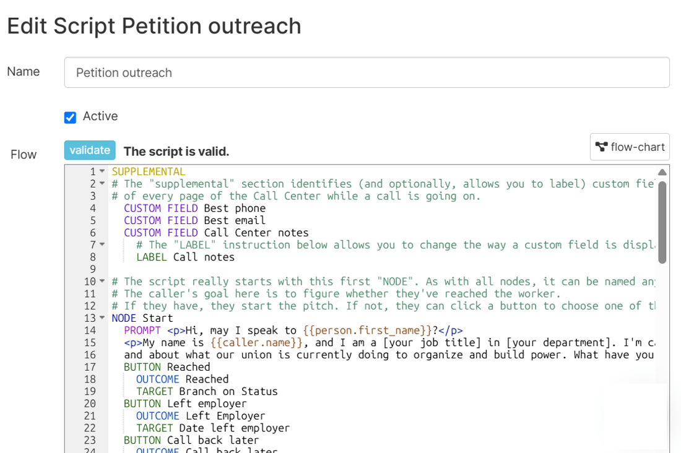This screenshot has width=681, height=453.
Task: Click the 'CUSTOM FIELD Call Center notes' line
Action: coord(216,233)
